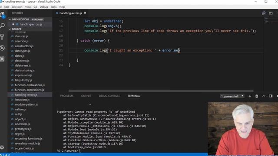Image resolution: width=278 pixels, height=156 pixels.
Task: Open function-expressions.js file
Action: [x=30, y=90]
